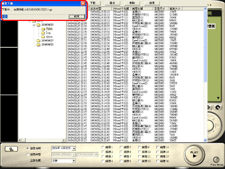This screenshot has height=169, width=225.
Task: Click the 匯出 export button
Action: tap(112, 3)
